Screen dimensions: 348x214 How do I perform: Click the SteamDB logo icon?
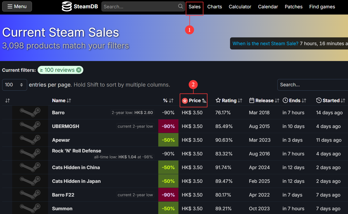pyautogui.click(x=67, y=6)
